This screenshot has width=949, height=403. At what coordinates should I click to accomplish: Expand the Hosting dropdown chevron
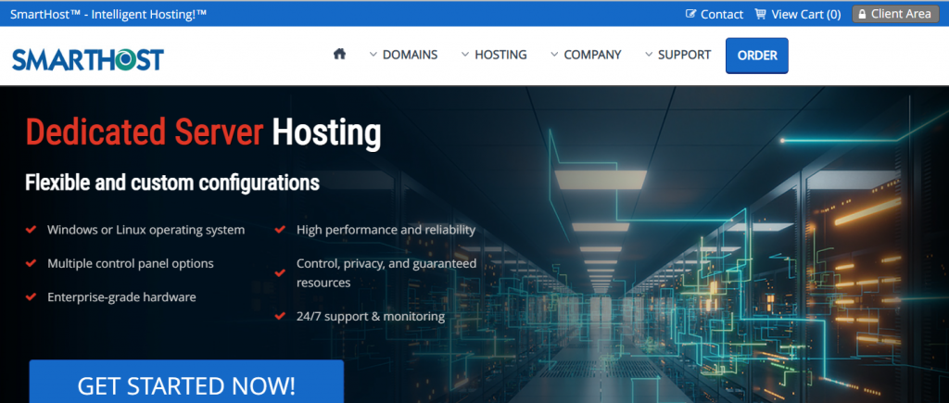pos(465,55)
